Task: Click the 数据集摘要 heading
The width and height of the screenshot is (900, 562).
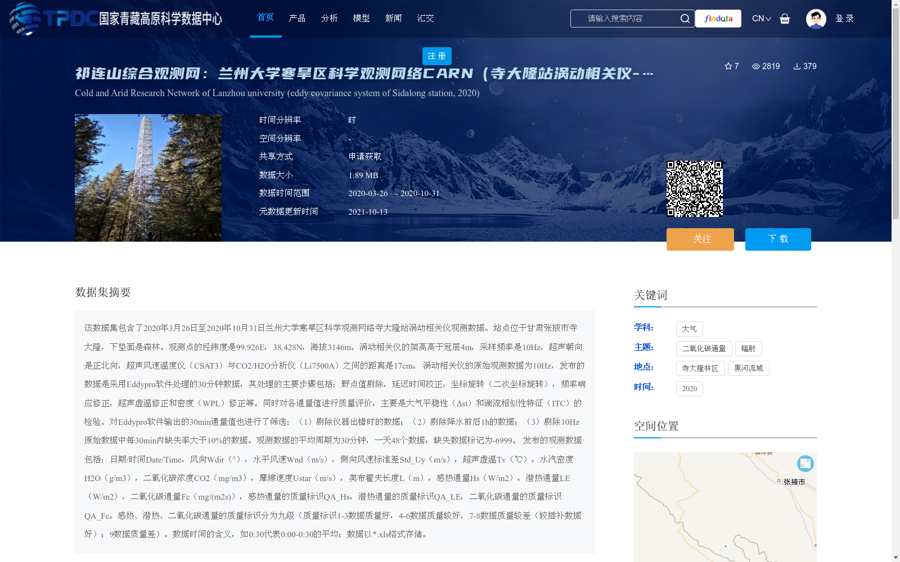Action: (x=103, y=292)
